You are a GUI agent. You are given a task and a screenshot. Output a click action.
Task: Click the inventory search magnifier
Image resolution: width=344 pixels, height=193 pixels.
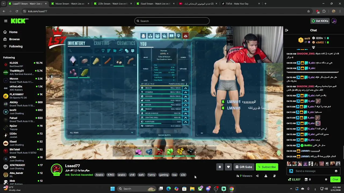[70, 51]
